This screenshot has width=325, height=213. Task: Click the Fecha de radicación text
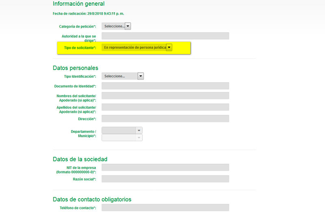click(88, 13)
